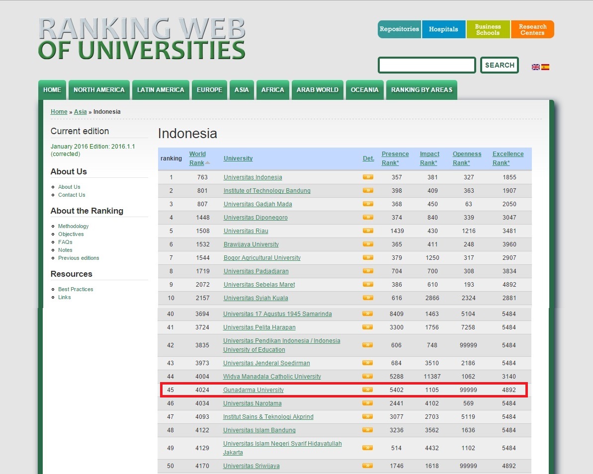Image resolution: width=593 pixels, height=474 pixels.
Task: Open details icon for Brawijaya University
Action: pos(368,244)
